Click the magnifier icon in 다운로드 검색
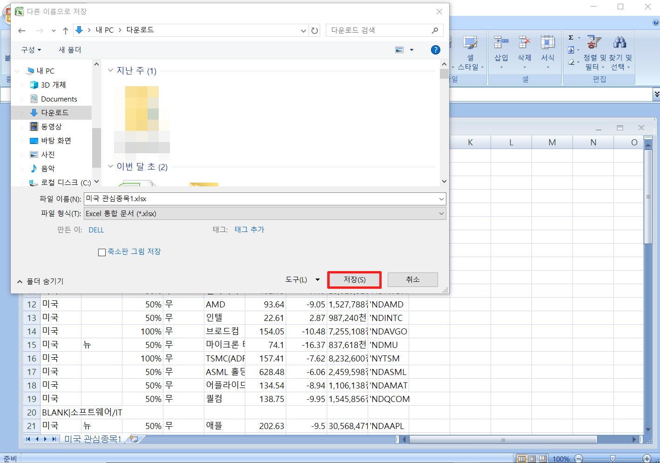The image size is (660, 463). [x=435, y=30]
